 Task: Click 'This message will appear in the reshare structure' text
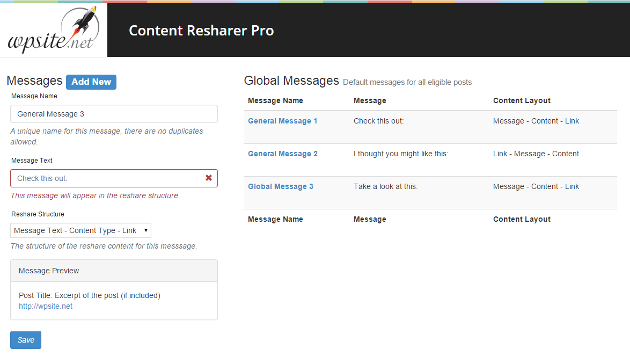(x=95, y=196)
